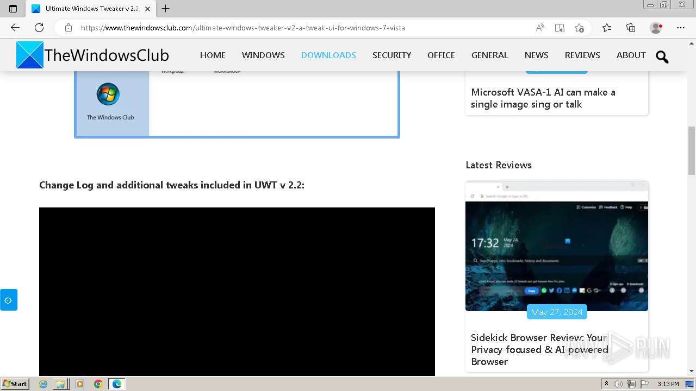Image resolution: width=696 pixels, height=391 pixels.
Task: Click the Windows Club screenshot image
Action: [x=237, y=104]
